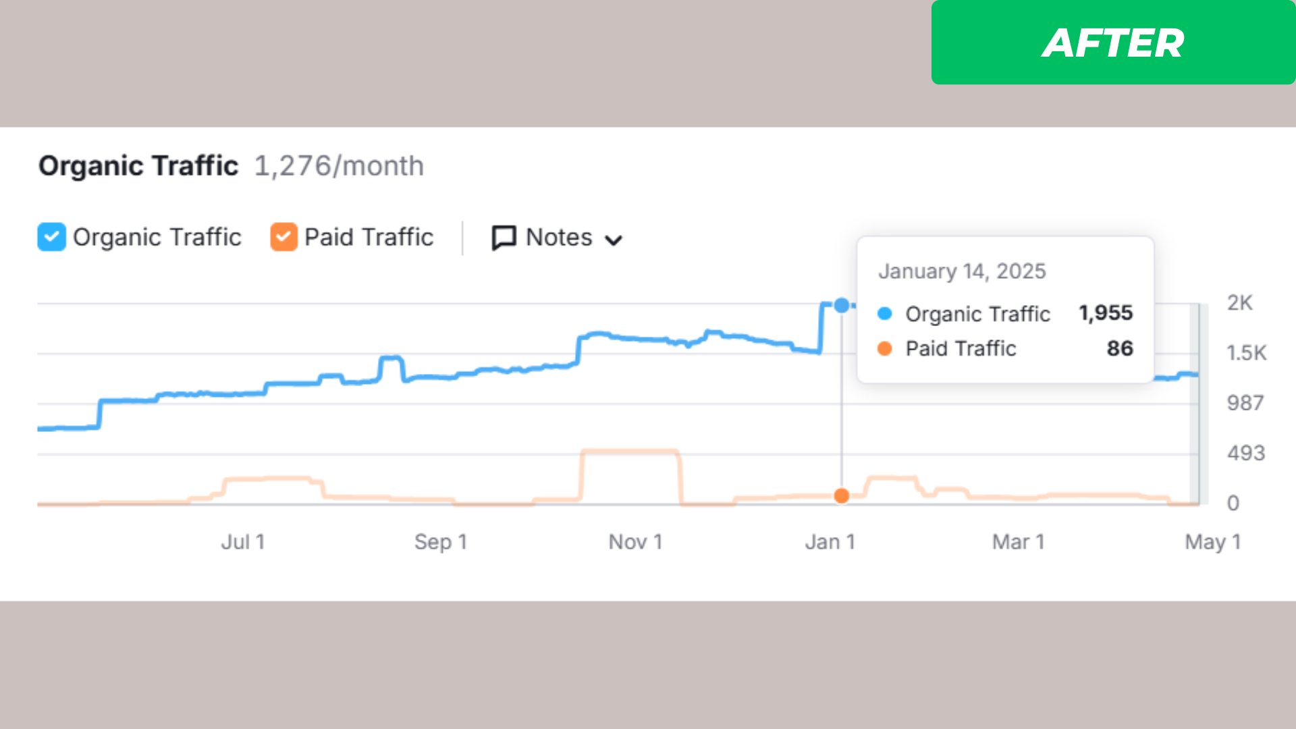Click the 1,276/month traffic value
The image size is (1296, 729).
[339, 166]
